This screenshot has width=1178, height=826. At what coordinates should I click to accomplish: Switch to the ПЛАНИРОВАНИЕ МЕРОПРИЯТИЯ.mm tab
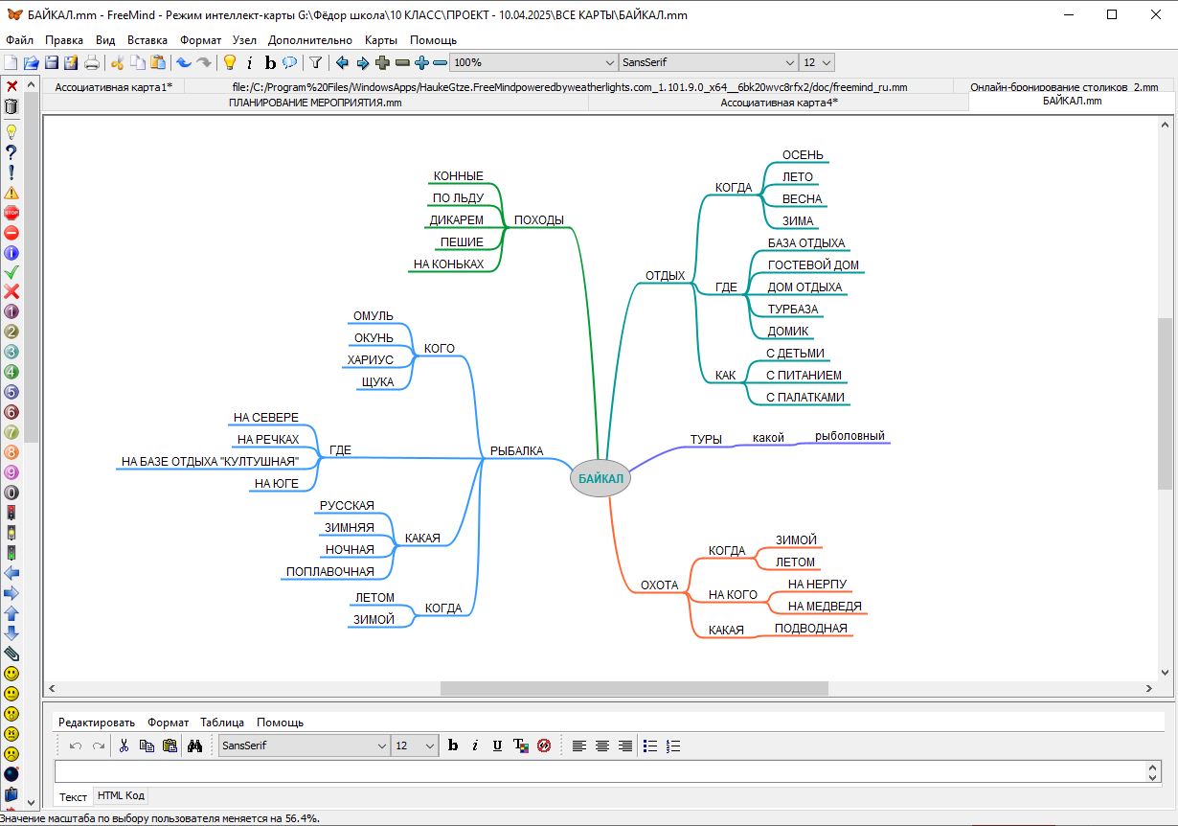(x=314, y=102)
